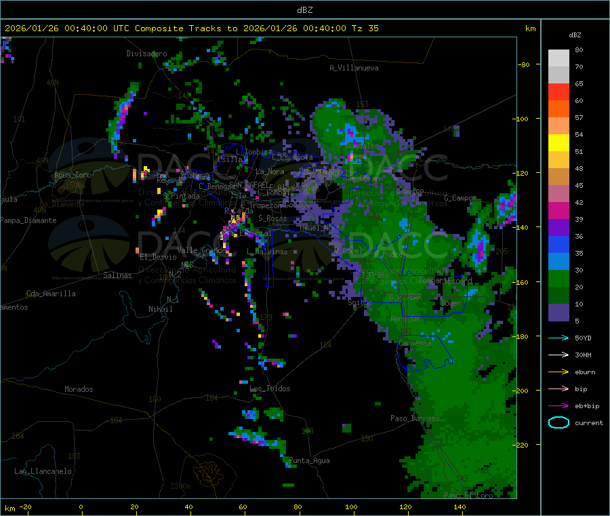
Task: Click the eb+bip magenta arrow legend icon
Action: (558, 406)
